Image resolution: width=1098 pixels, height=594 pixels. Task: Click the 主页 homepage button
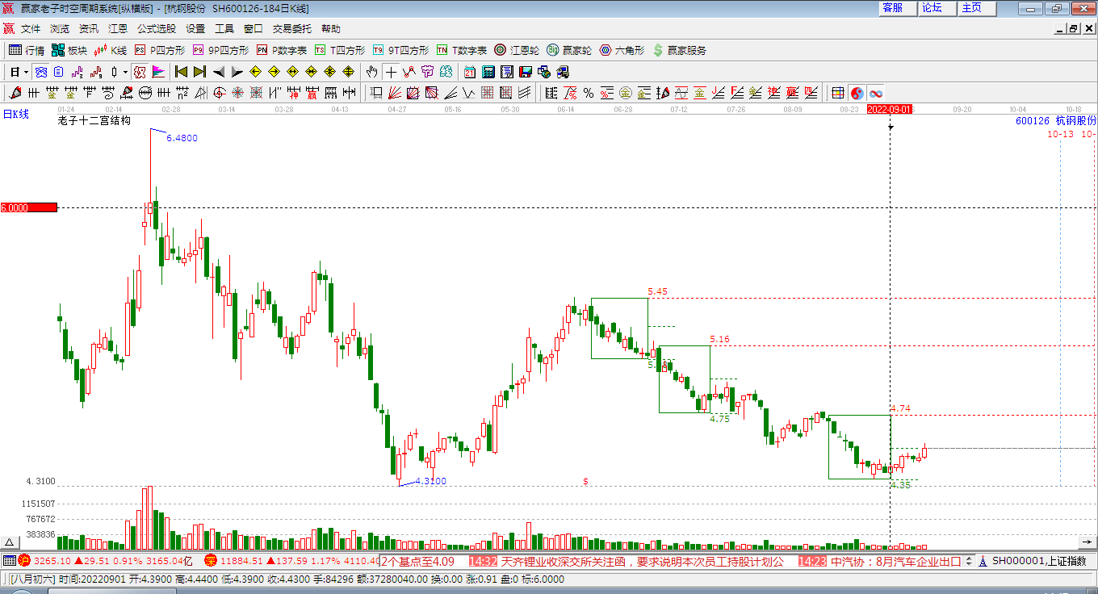click(x=977, y=8)
